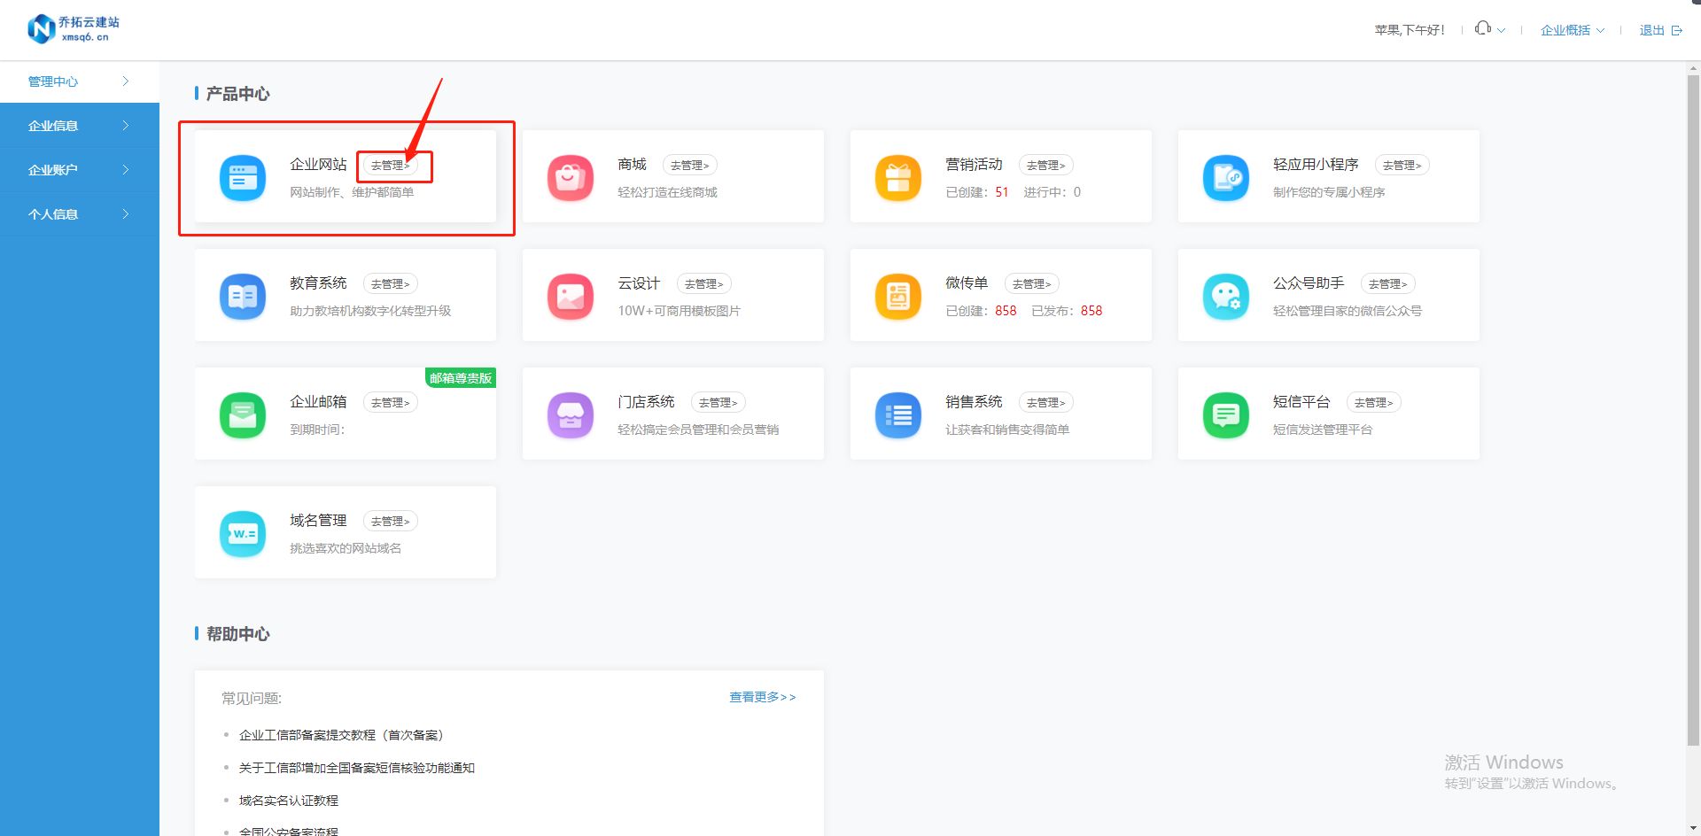Click 去管理 on the 企业网站 card
The height and width of the screenshot is (836, 1701).
[x=392, y=165]
